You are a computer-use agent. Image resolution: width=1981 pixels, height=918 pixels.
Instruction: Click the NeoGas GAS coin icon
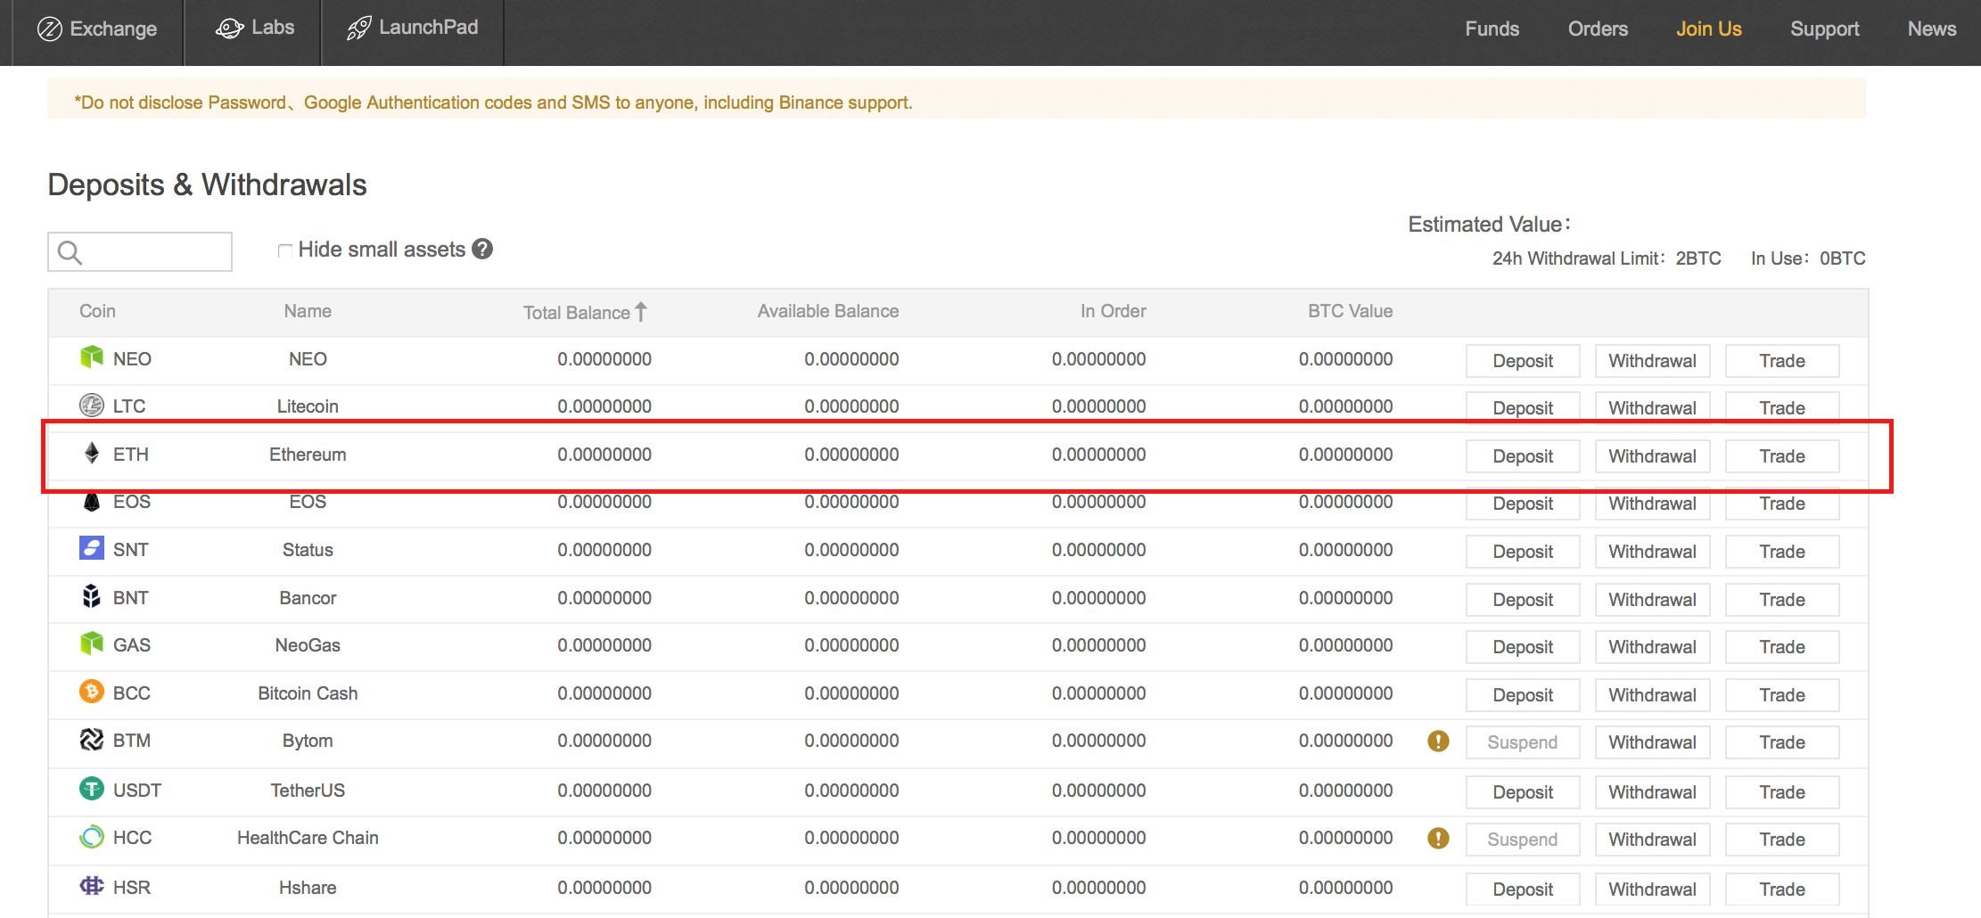point(91,643)
